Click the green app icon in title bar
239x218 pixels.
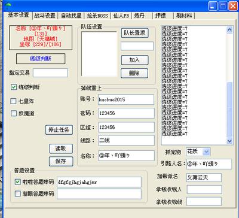[8, 6]
